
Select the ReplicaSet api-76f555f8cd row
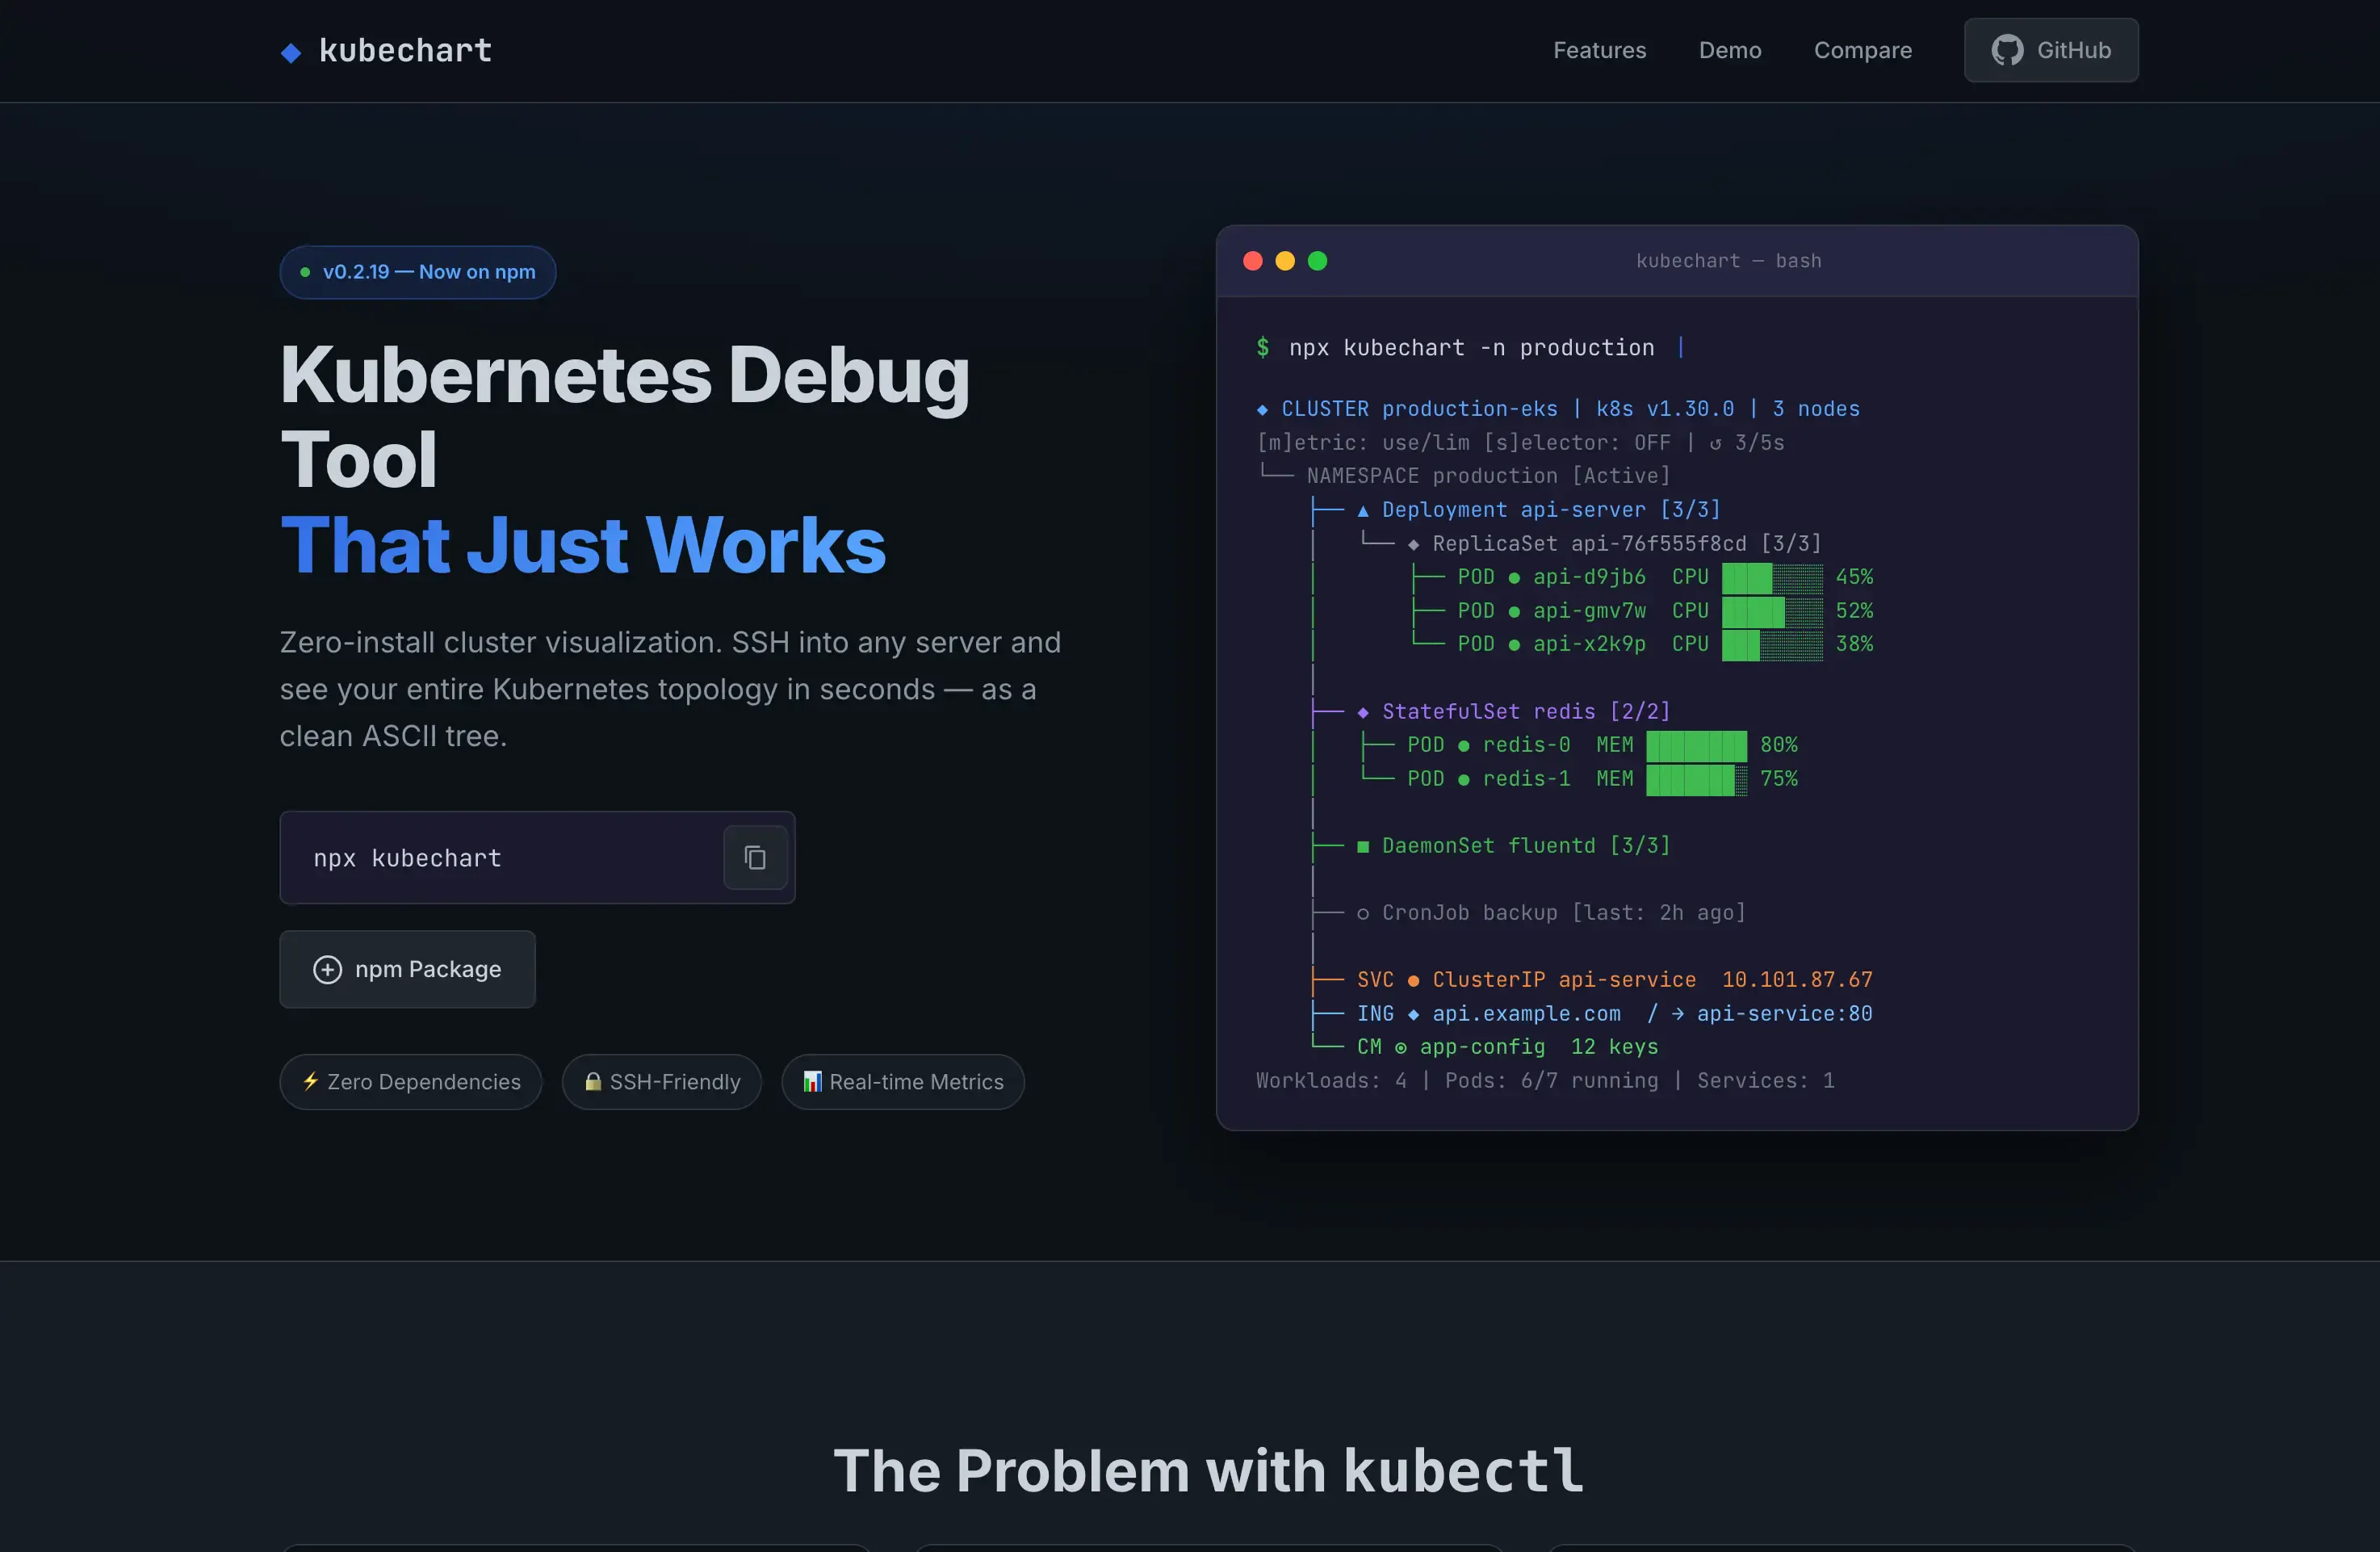point(1590,544)
